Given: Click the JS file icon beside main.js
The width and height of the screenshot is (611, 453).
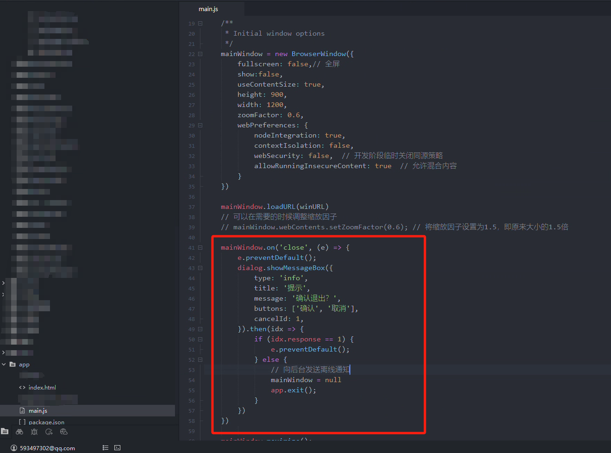Looking at the screenshot, I should tap(22, 410).
